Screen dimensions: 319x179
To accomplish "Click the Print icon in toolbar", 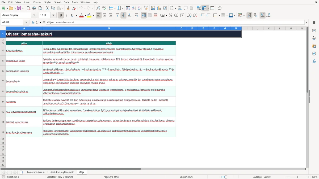I will click(x=34, y=8).
